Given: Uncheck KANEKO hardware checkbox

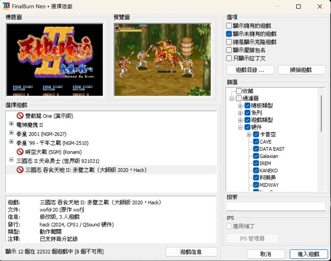Looking at the screenshot, I should point(256,170).
